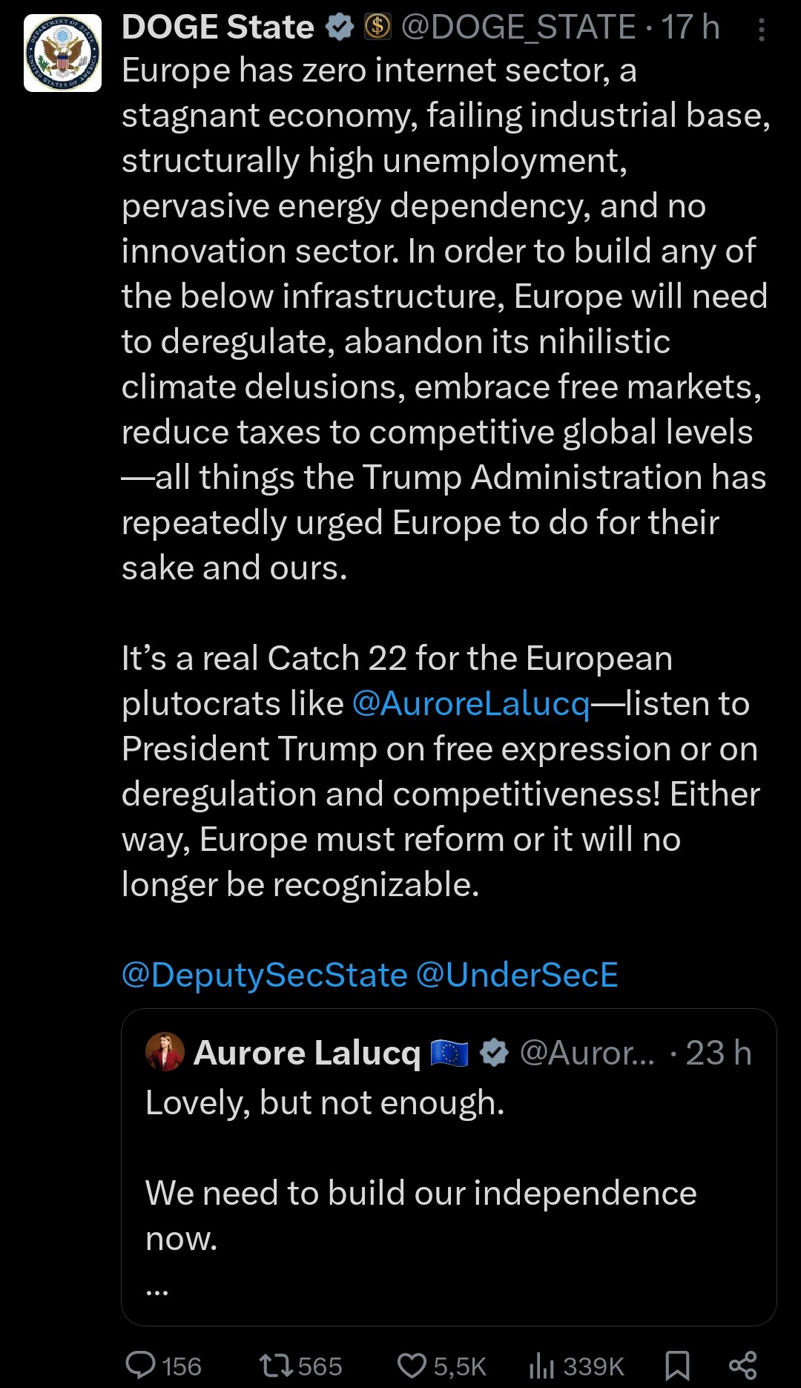The width and height of the screenshot is (801, 1388).
Task: Click the @DOGE_STATE handle
Action: pos(518,27)
